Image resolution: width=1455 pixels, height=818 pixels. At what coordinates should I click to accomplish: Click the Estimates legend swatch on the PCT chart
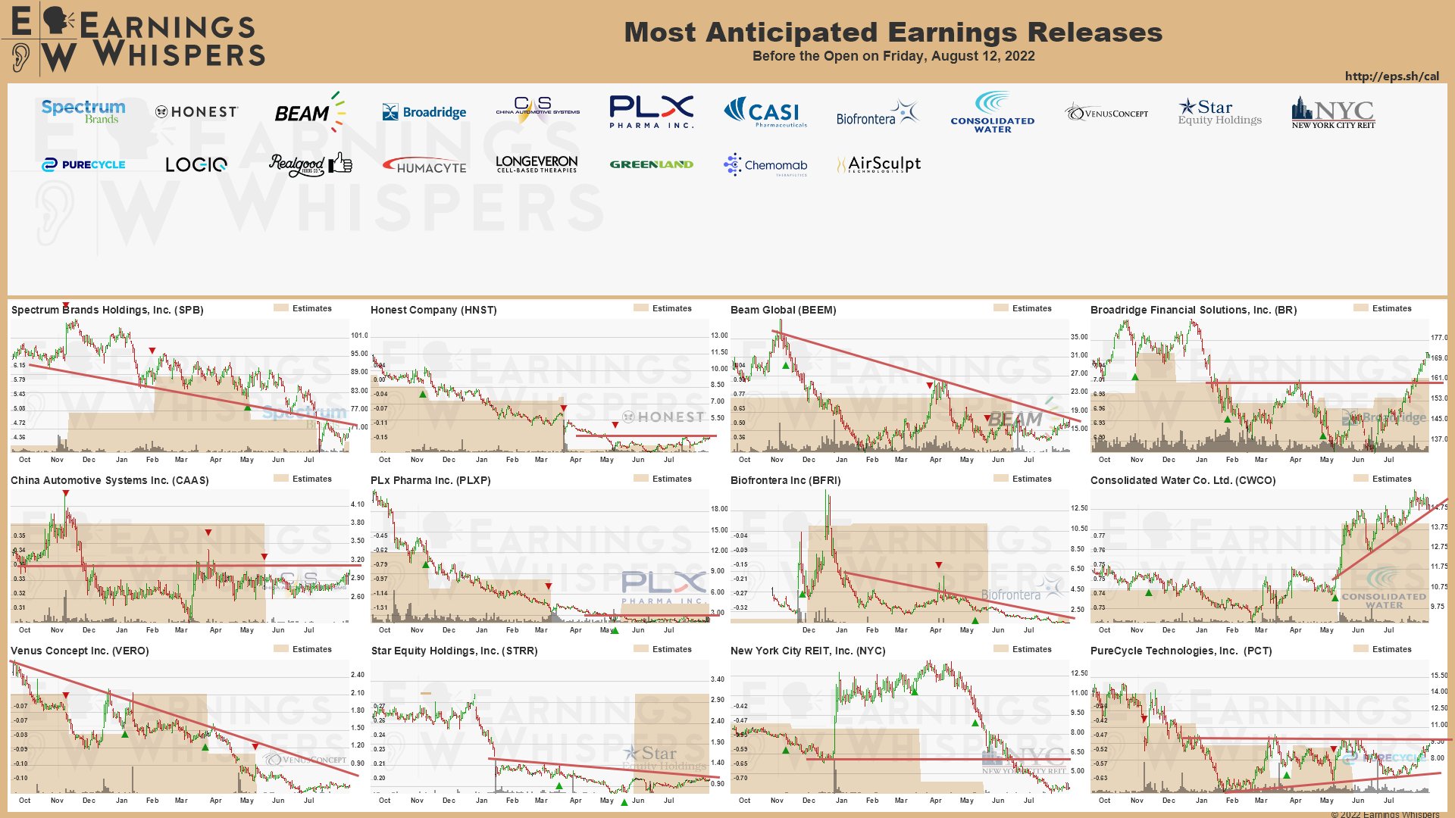pyautogui.click(x=1361, y=649)
